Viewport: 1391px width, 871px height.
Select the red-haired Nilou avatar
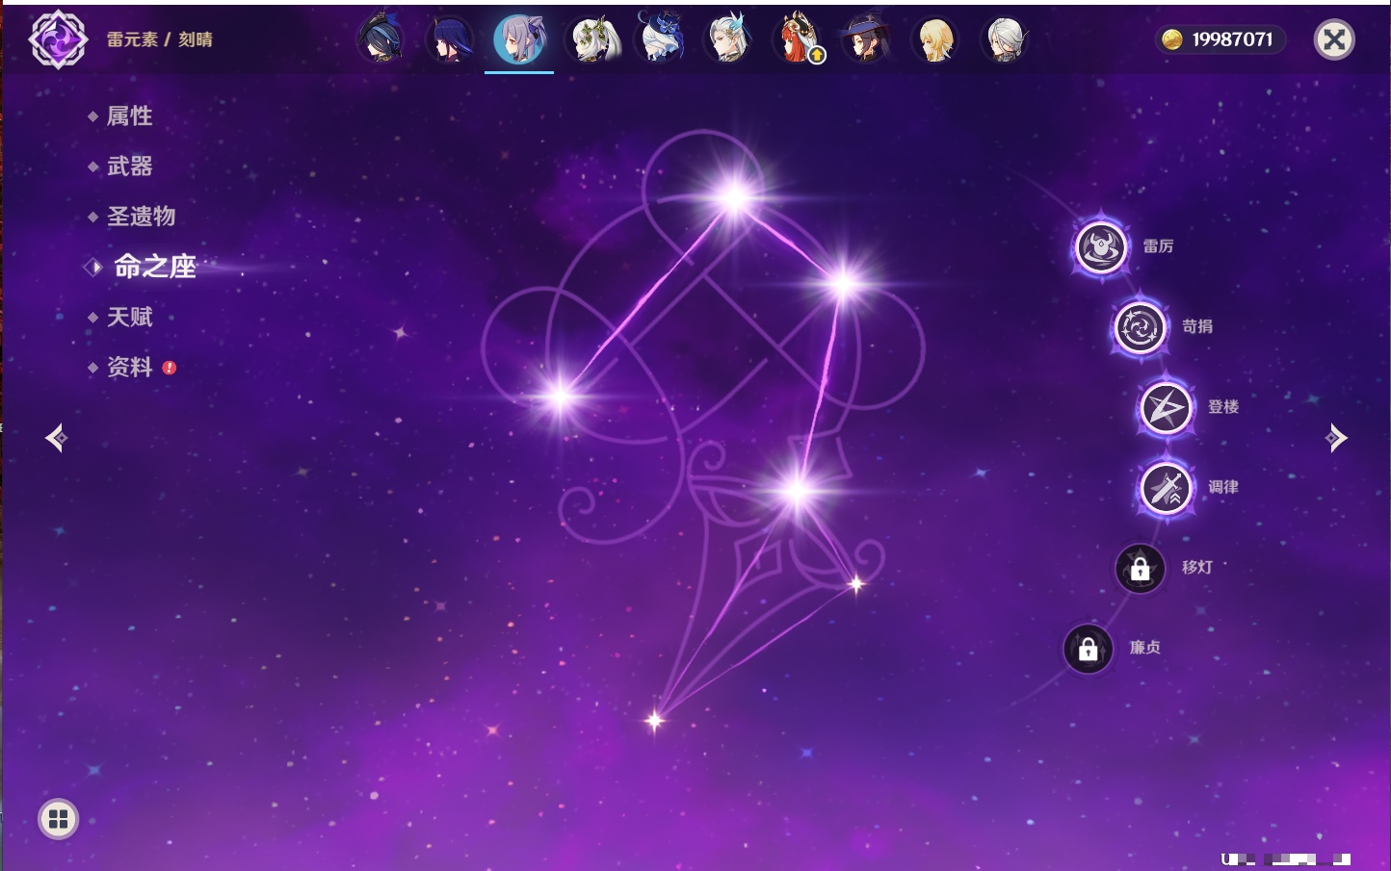(798, 39)
